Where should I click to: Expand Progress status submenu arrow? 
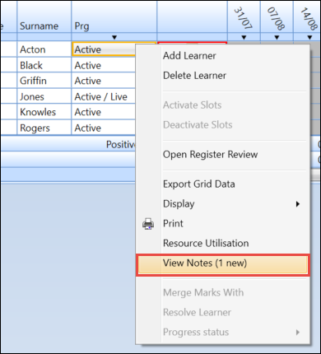pyautogui.click(x=298, y=333)
